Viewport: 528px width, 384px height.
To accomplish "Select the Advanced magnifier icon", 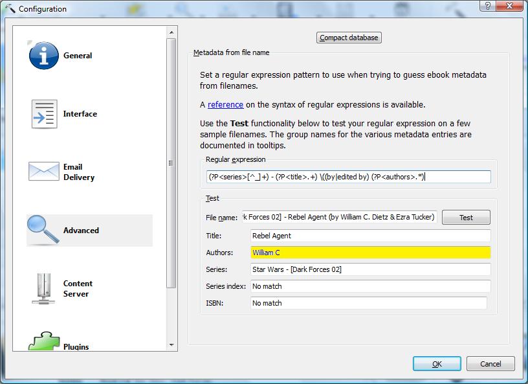I will click(x=43, y=230).
